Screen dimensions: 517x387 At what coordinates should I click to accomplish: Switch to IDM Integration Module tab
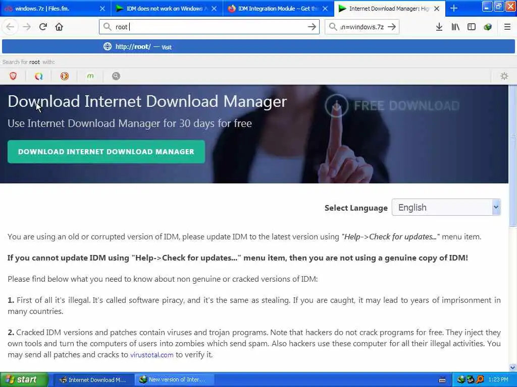click(277, 9)
